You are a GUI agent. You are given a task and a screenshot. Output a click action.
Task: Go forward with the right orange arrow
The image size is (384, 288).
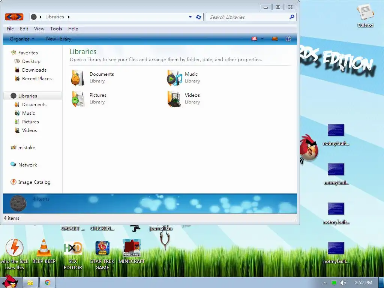19,16
